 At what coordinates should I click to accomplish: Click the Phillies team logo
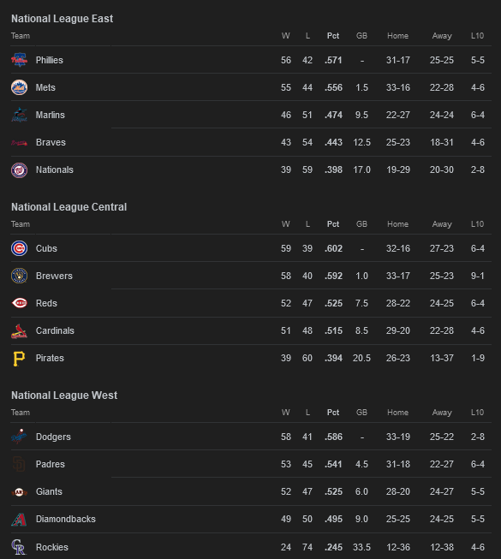coord(19,60)
